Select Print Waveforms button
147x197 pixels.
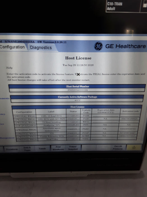click(58, 148)
